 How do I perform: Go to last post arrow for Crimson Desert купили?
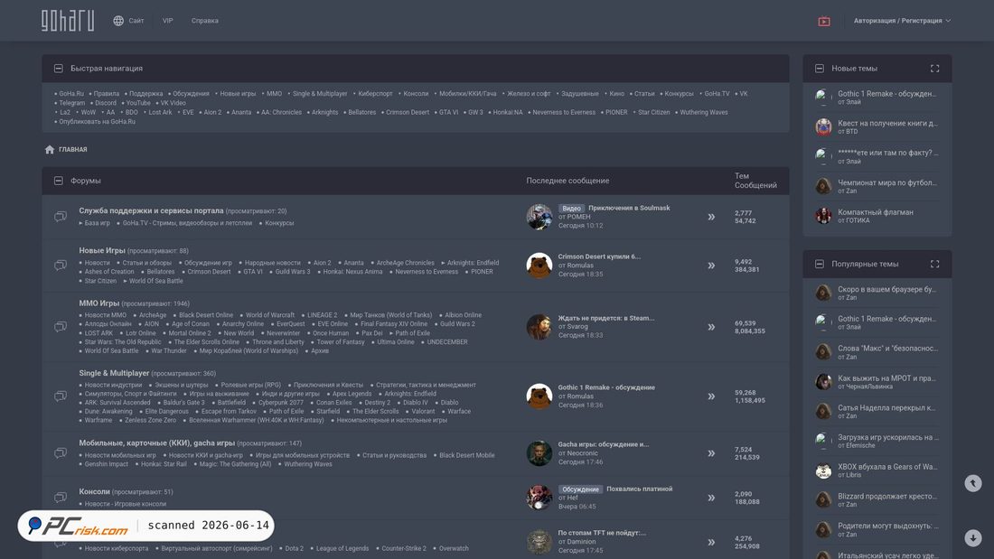tap(711, 266)
